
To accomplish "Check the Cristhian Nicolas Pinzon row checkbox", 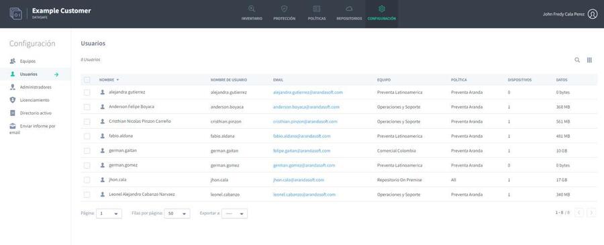I will click(x=87, y=121).
